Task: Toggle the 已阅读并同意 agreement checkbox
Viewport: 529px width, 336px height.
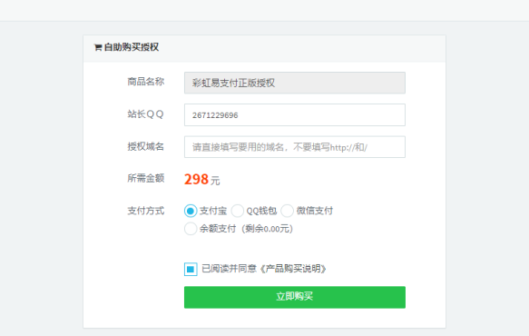Action: 191,269
